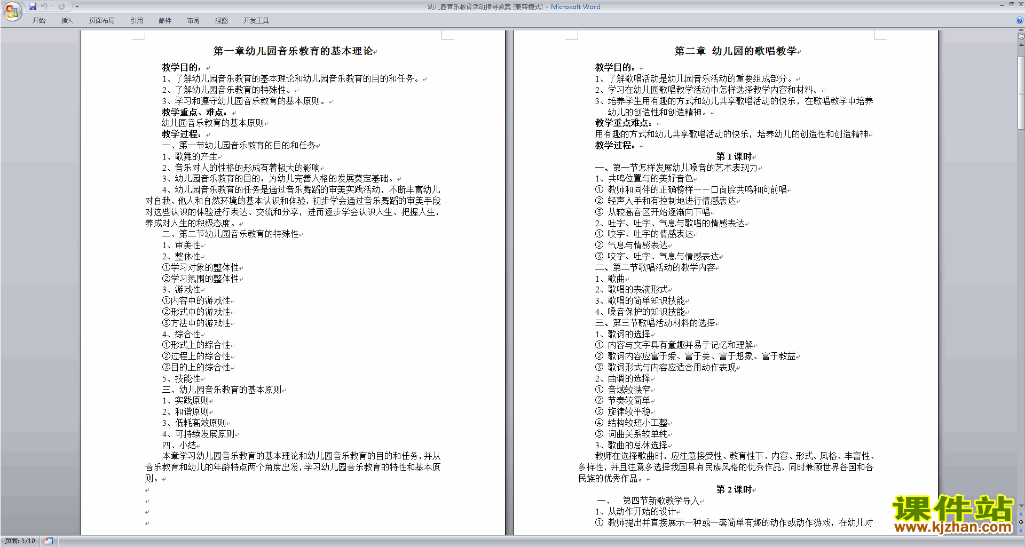Click the line ① 音域较狭窄
The height and width of the screenshot is (547, 1025).
pos(623,390)
